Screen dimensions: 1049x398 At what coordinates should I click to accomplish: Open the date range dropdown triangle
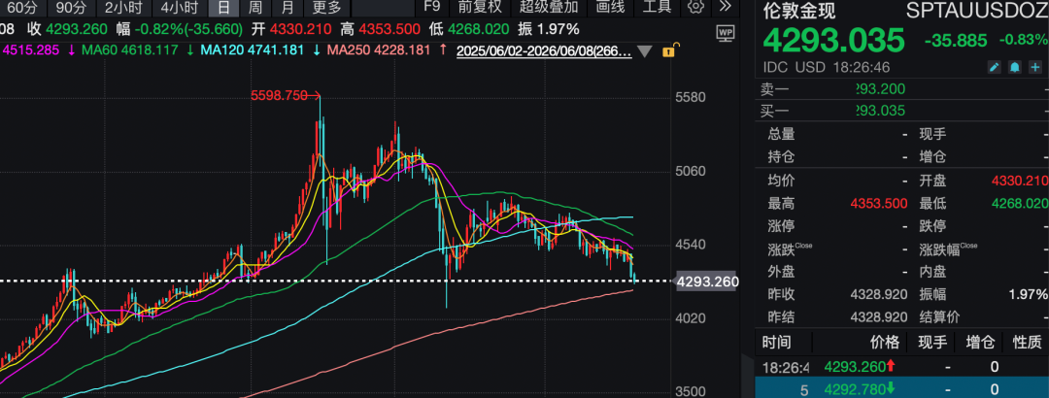[x=645, y=51]
